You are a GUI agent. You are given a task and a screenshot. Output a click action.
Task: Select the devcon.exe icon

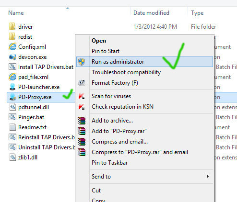12,57
